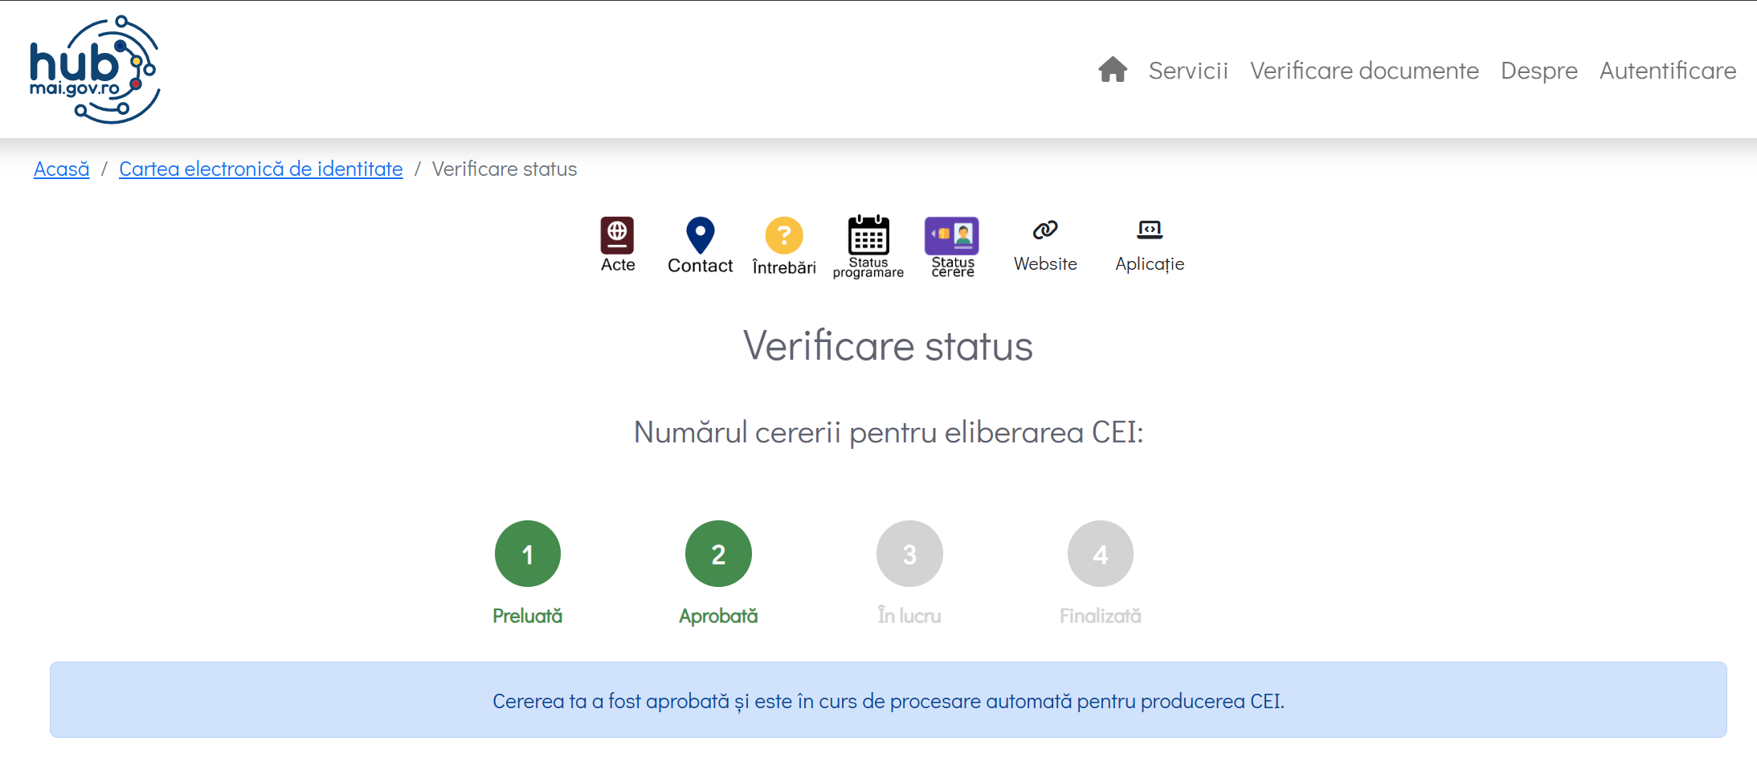Select step 1 Preluată circle
The image size is (1757, 770).
pyautogui.click(x=528, y=554)
